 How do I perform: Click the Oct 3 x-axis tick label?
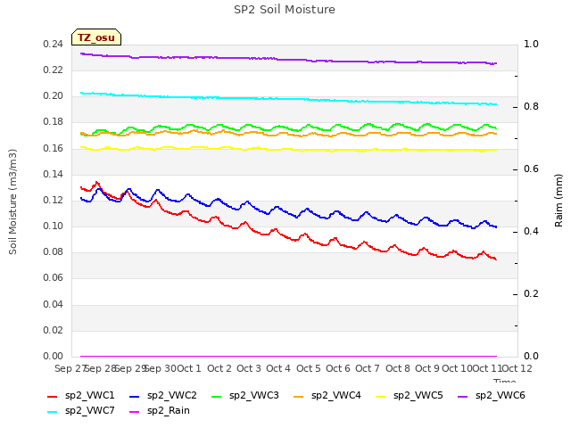[249, 368]
